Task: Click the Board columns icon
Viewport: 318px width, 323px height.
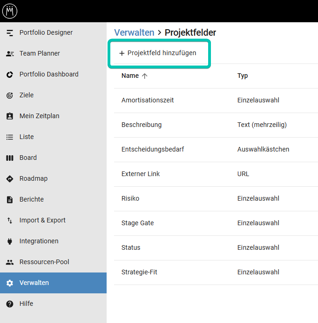Action: [x=10, y=158]
